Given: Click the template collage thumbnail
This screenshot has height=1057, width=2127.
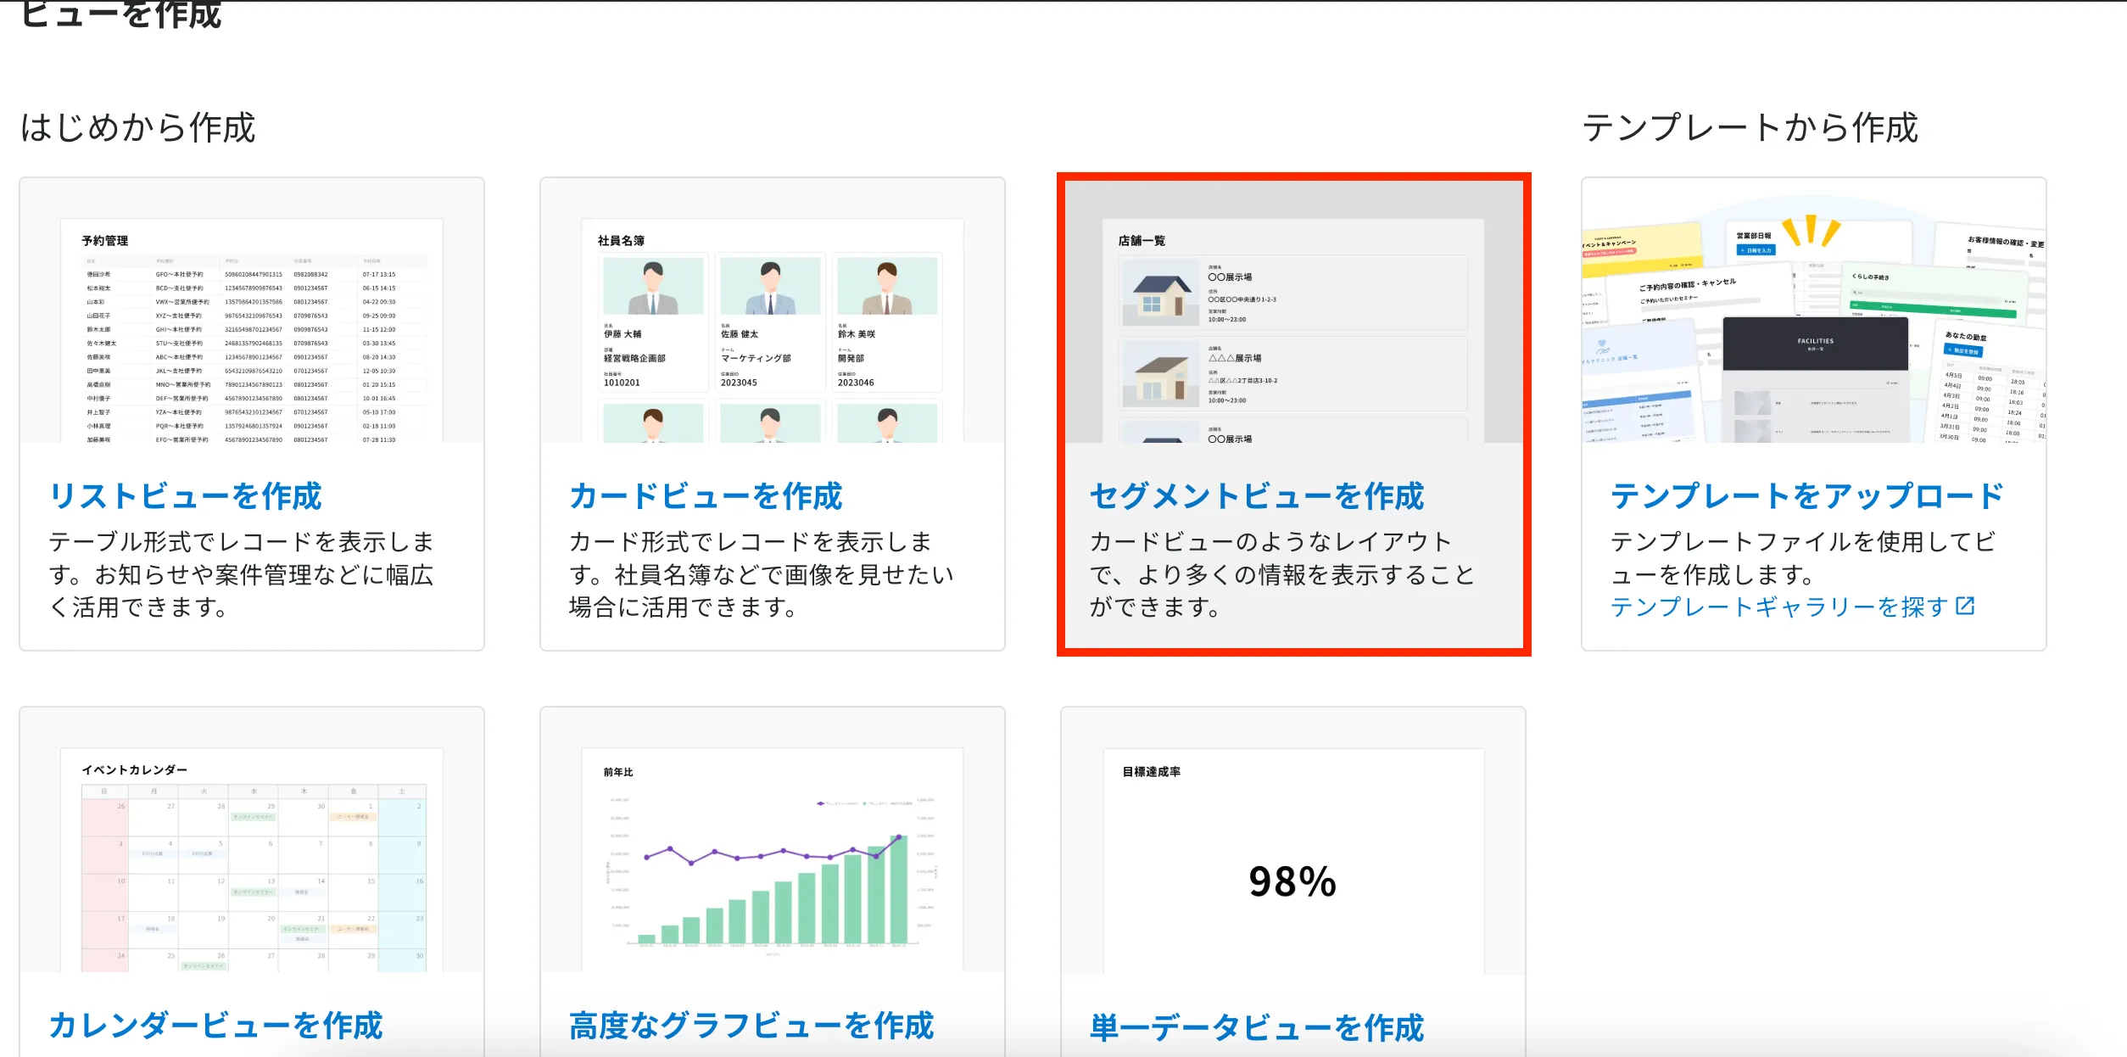Looking at the screenshot, I should tap(1814, 310).
